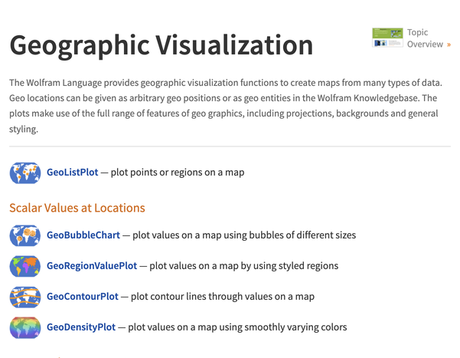Viewport: 460px width, 358px height.
Task: Open the Topic Overview thumbnail image
Action: [x=387, y=38]
